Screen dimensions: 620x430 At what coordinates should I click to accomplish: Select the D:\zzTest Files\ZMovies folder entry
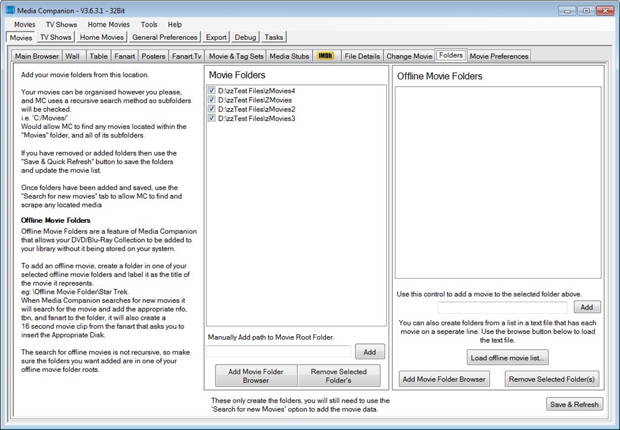point(255,100)
